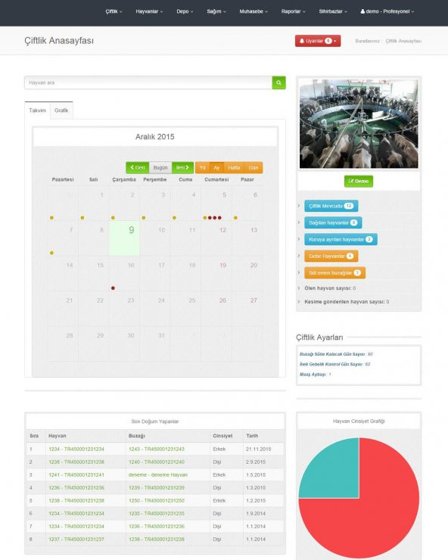Switch calendar to Gün view

(x=254, y=167)
